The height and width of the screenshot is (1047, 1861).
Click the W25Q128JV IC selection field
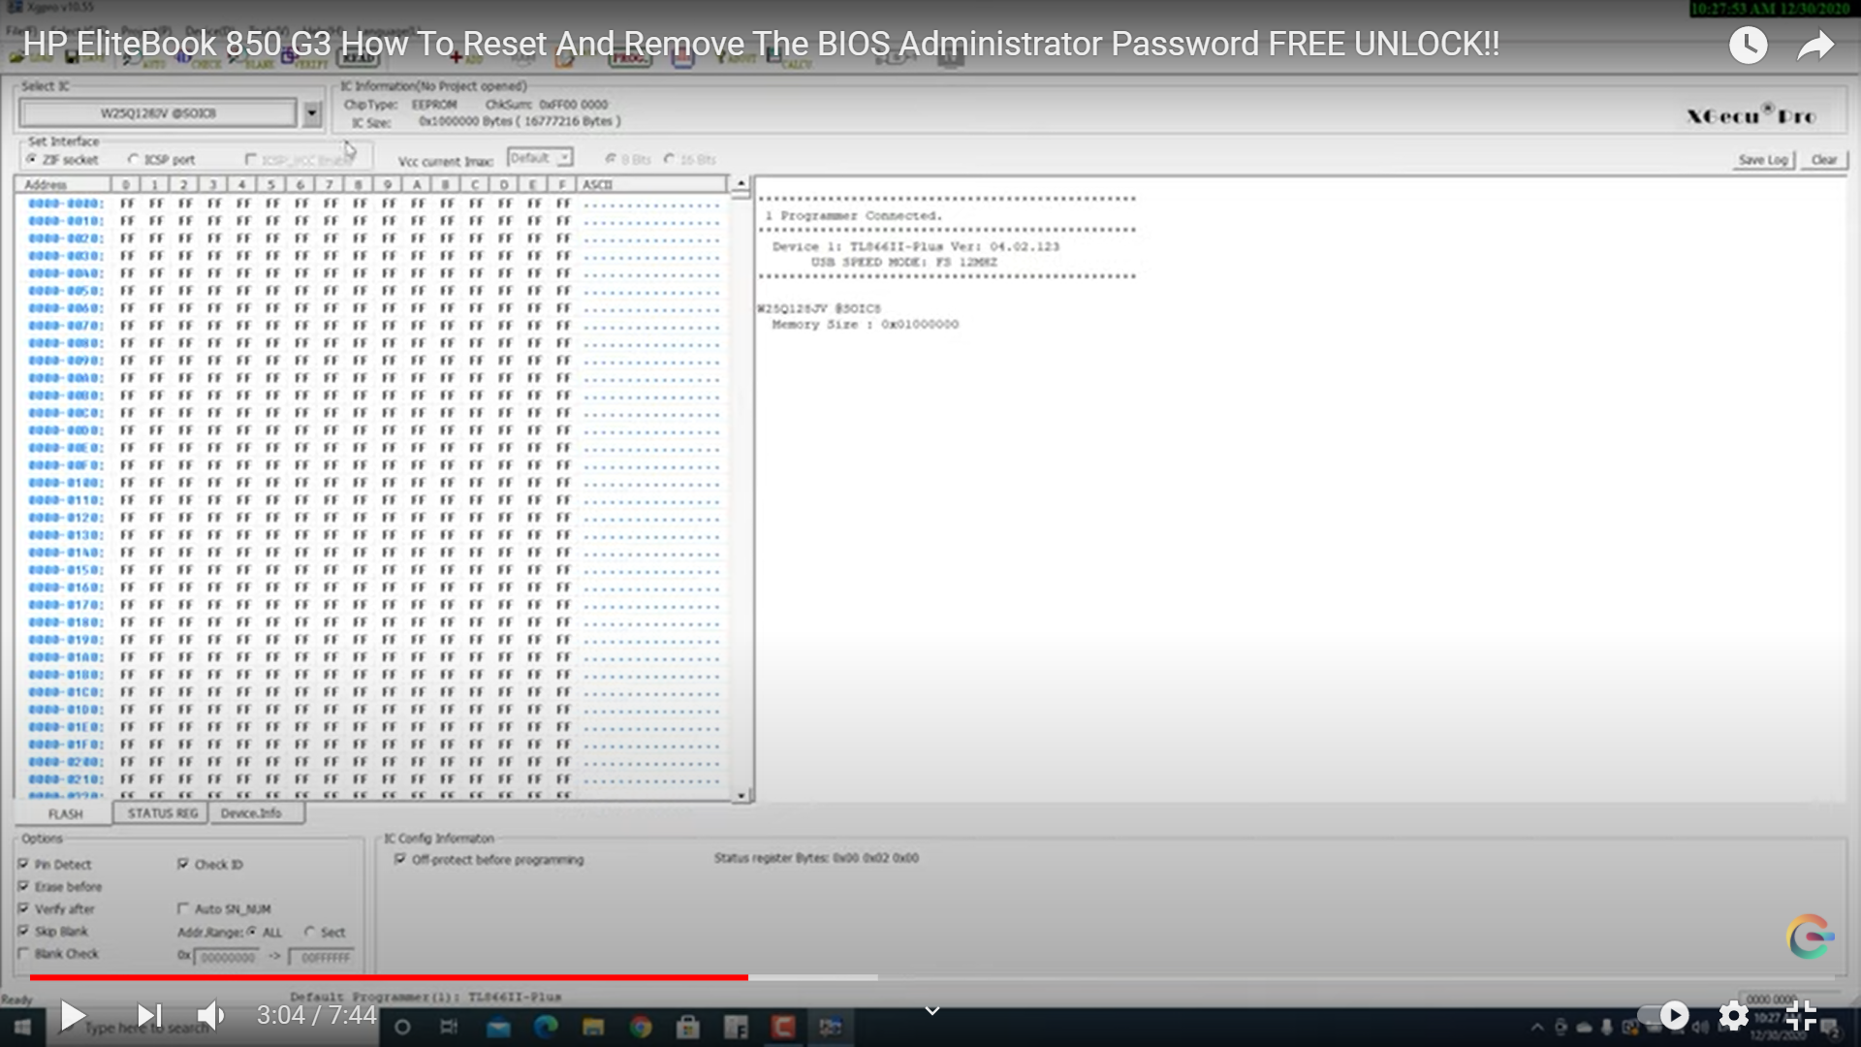point(158,113)
